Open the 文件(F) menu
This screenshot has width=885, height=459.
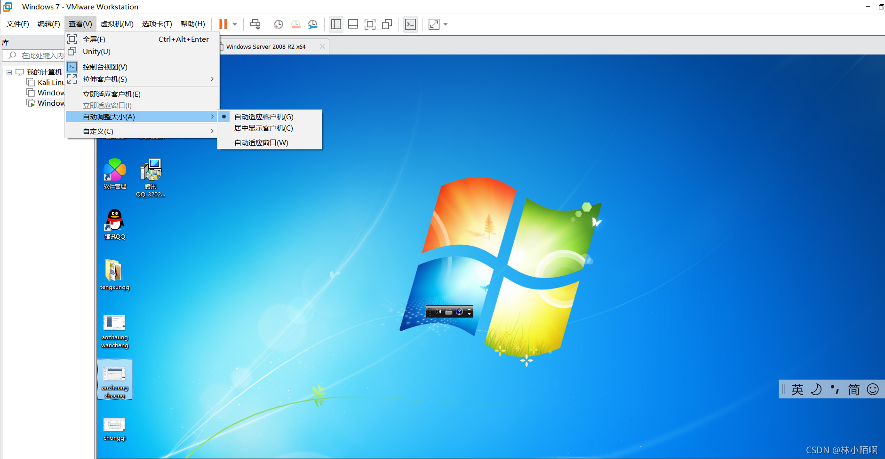[x=18, y=24]
